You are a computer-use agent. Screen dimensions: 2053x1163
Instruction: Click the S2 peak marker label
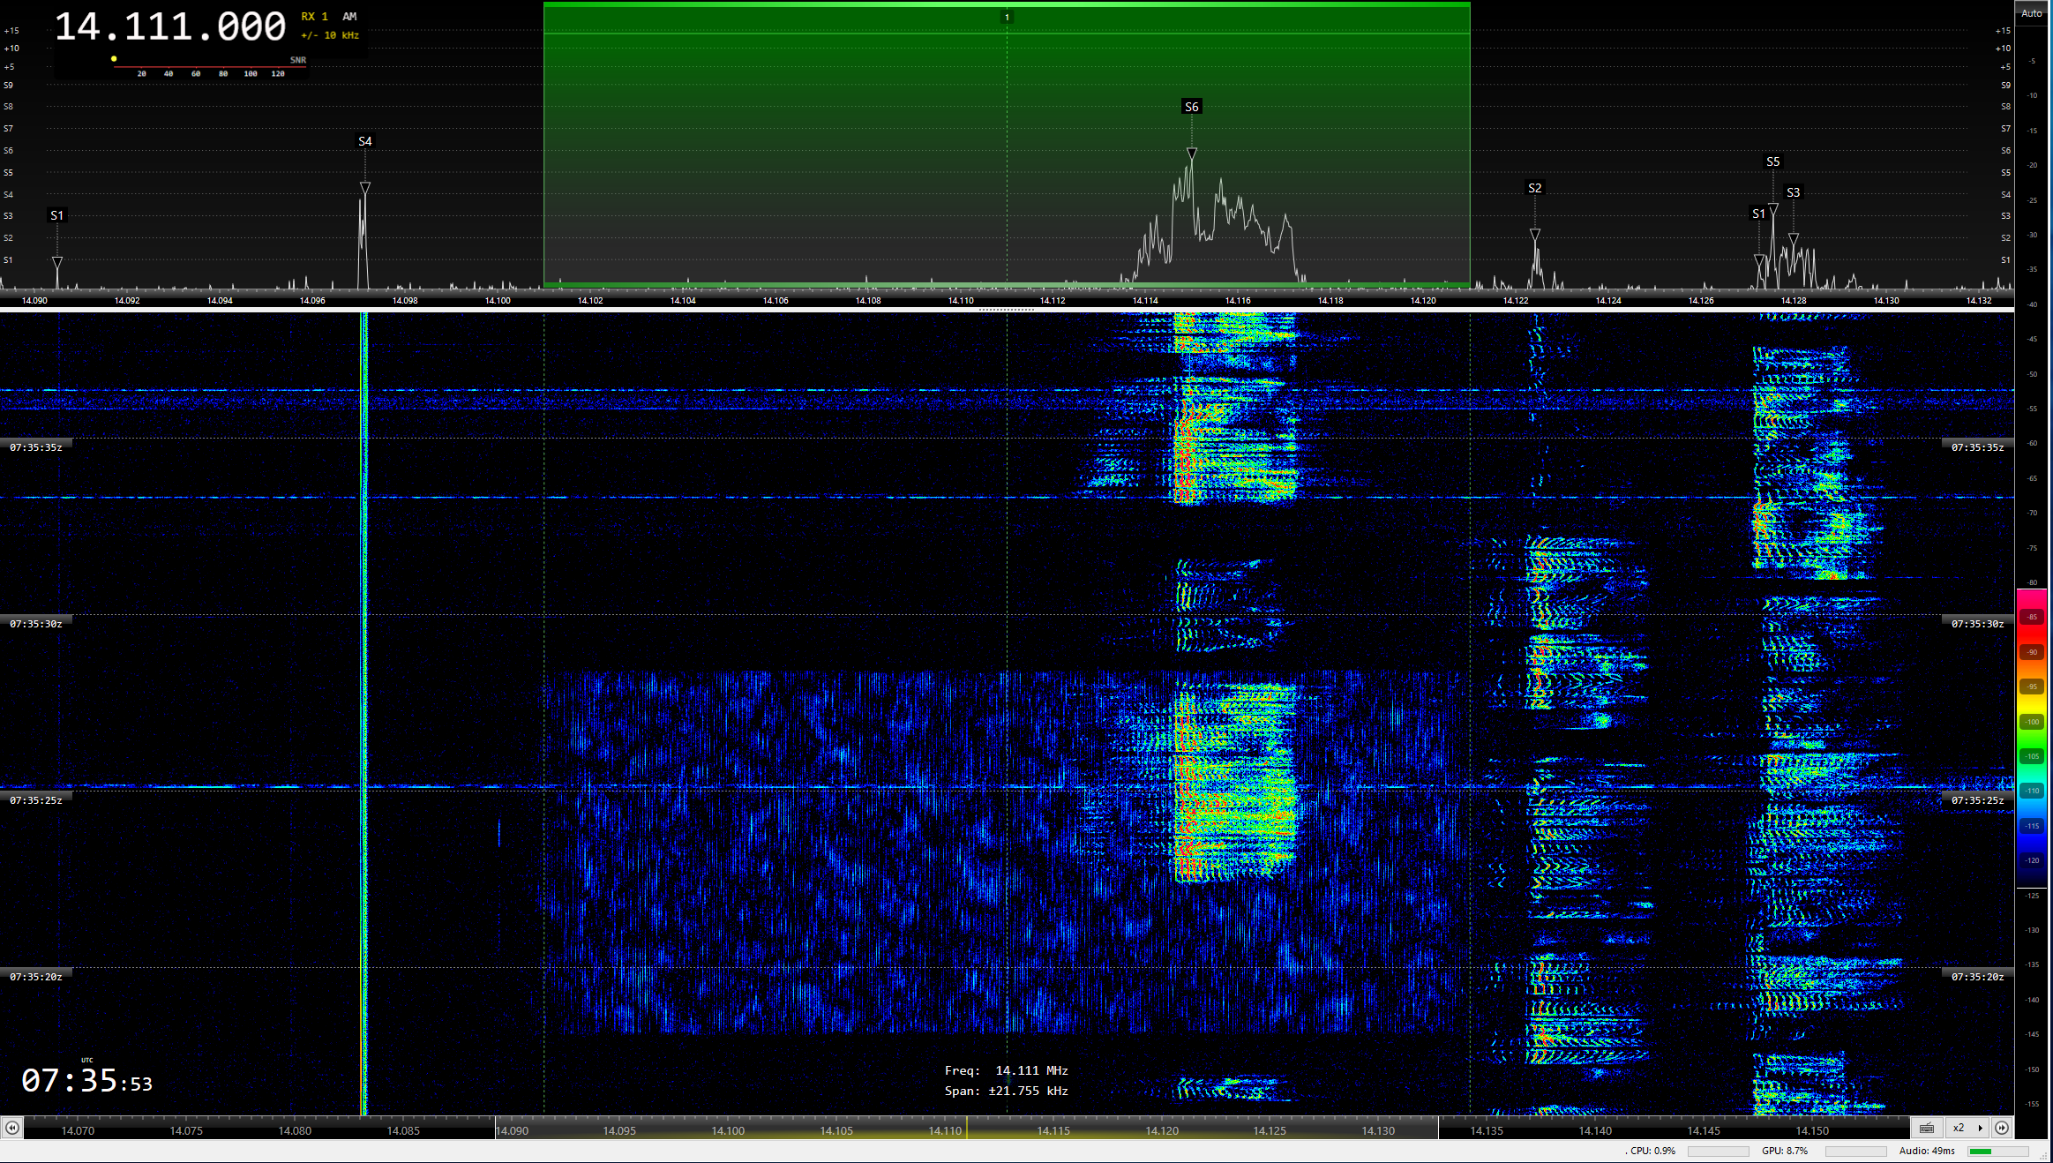(1534, 188)
